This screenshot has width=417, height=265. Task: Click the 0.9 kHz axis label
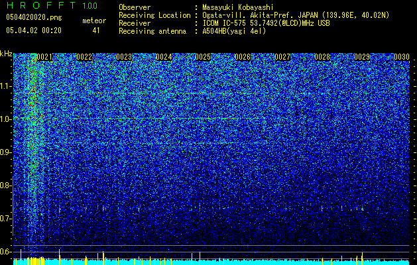(x=6, y=152)
